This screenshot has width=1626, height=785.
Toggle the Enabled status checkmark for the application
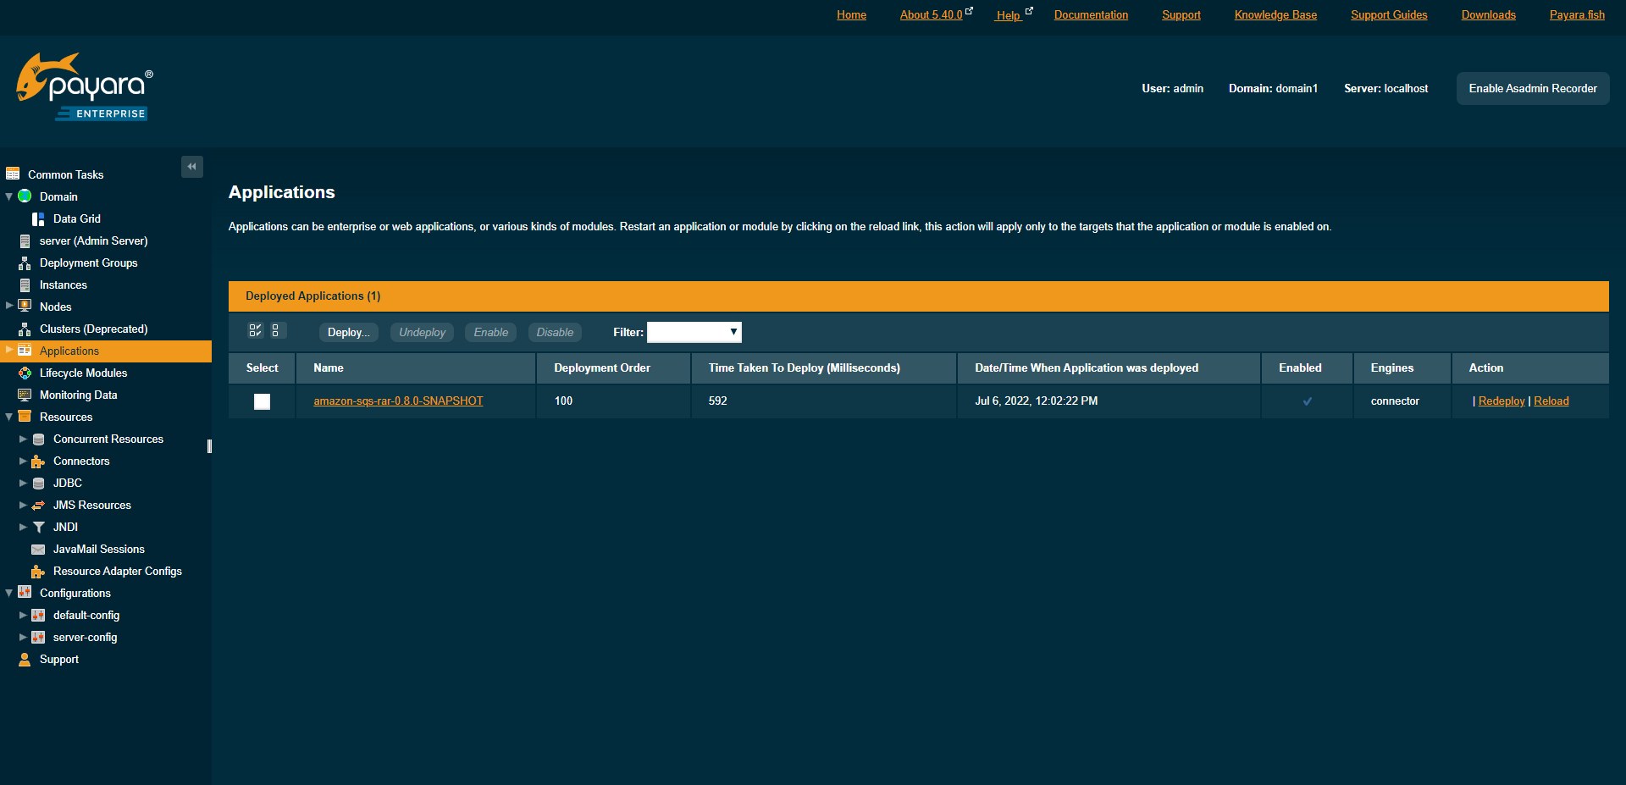(x=1306, y=401)
